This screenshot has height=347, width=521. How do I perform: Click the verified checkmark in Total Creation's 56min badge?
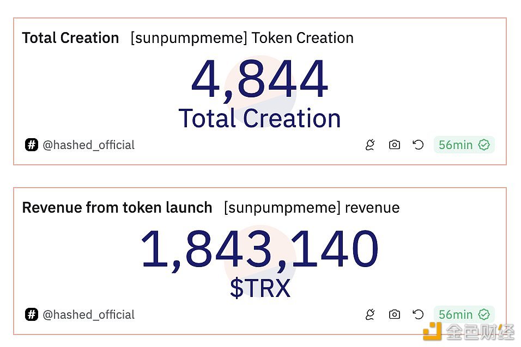(x=484, y=145)
